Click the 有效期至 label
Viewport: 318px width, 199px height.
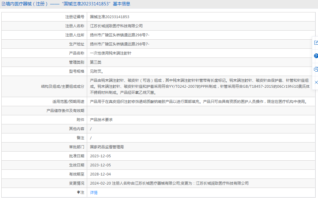pyautogui.click(x=77, y=174)
